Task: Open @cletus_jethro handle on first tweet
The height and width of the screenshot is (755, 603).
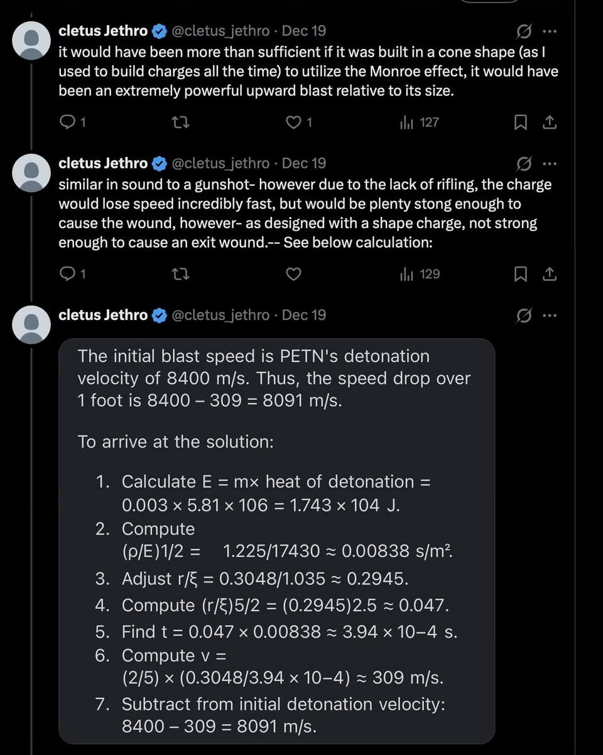Action: [x=220, y=31]
